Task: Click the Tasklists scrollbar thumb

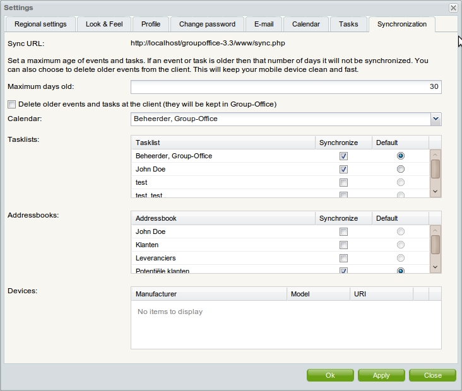Action: (435, 169)
